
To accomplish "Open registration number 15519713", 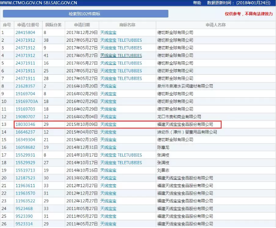I will pyautogui.click(x=25, y=170).
